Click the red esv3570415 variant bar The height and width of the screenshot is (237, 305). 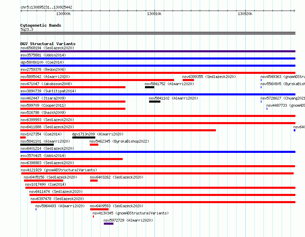71,159
